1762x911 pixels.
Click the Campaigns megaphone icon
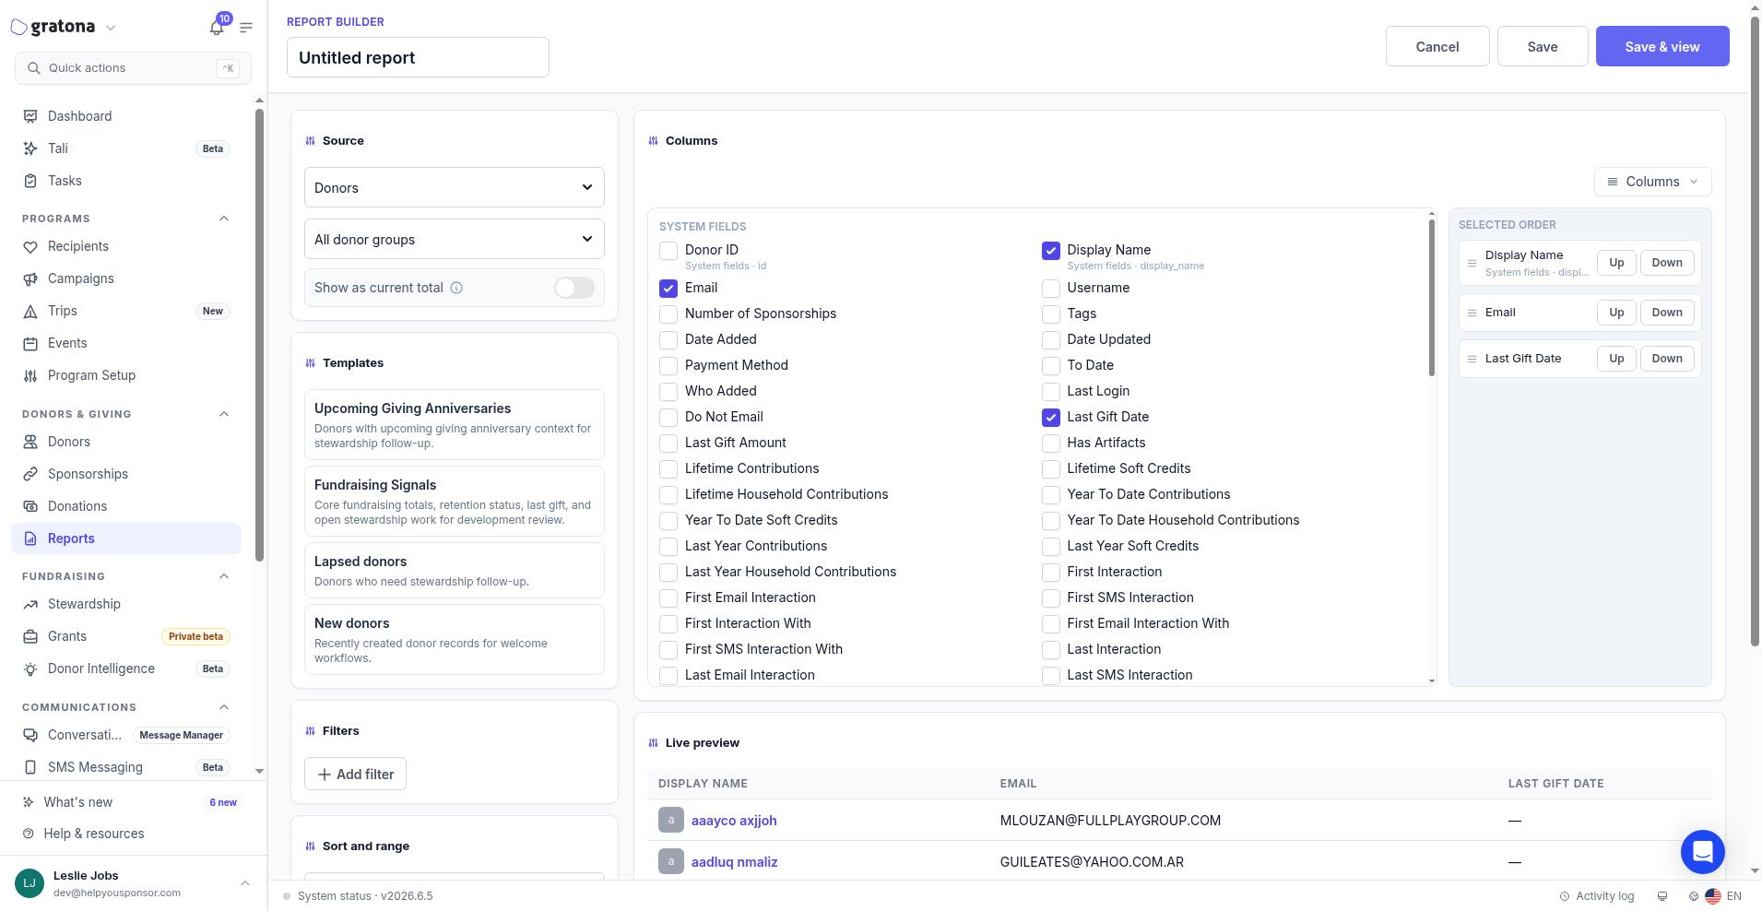tap(30, 278)
